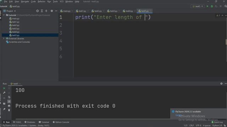Open the Code menu
The width and height of the screenshot is (227, 127).
[x=33, y=1]
